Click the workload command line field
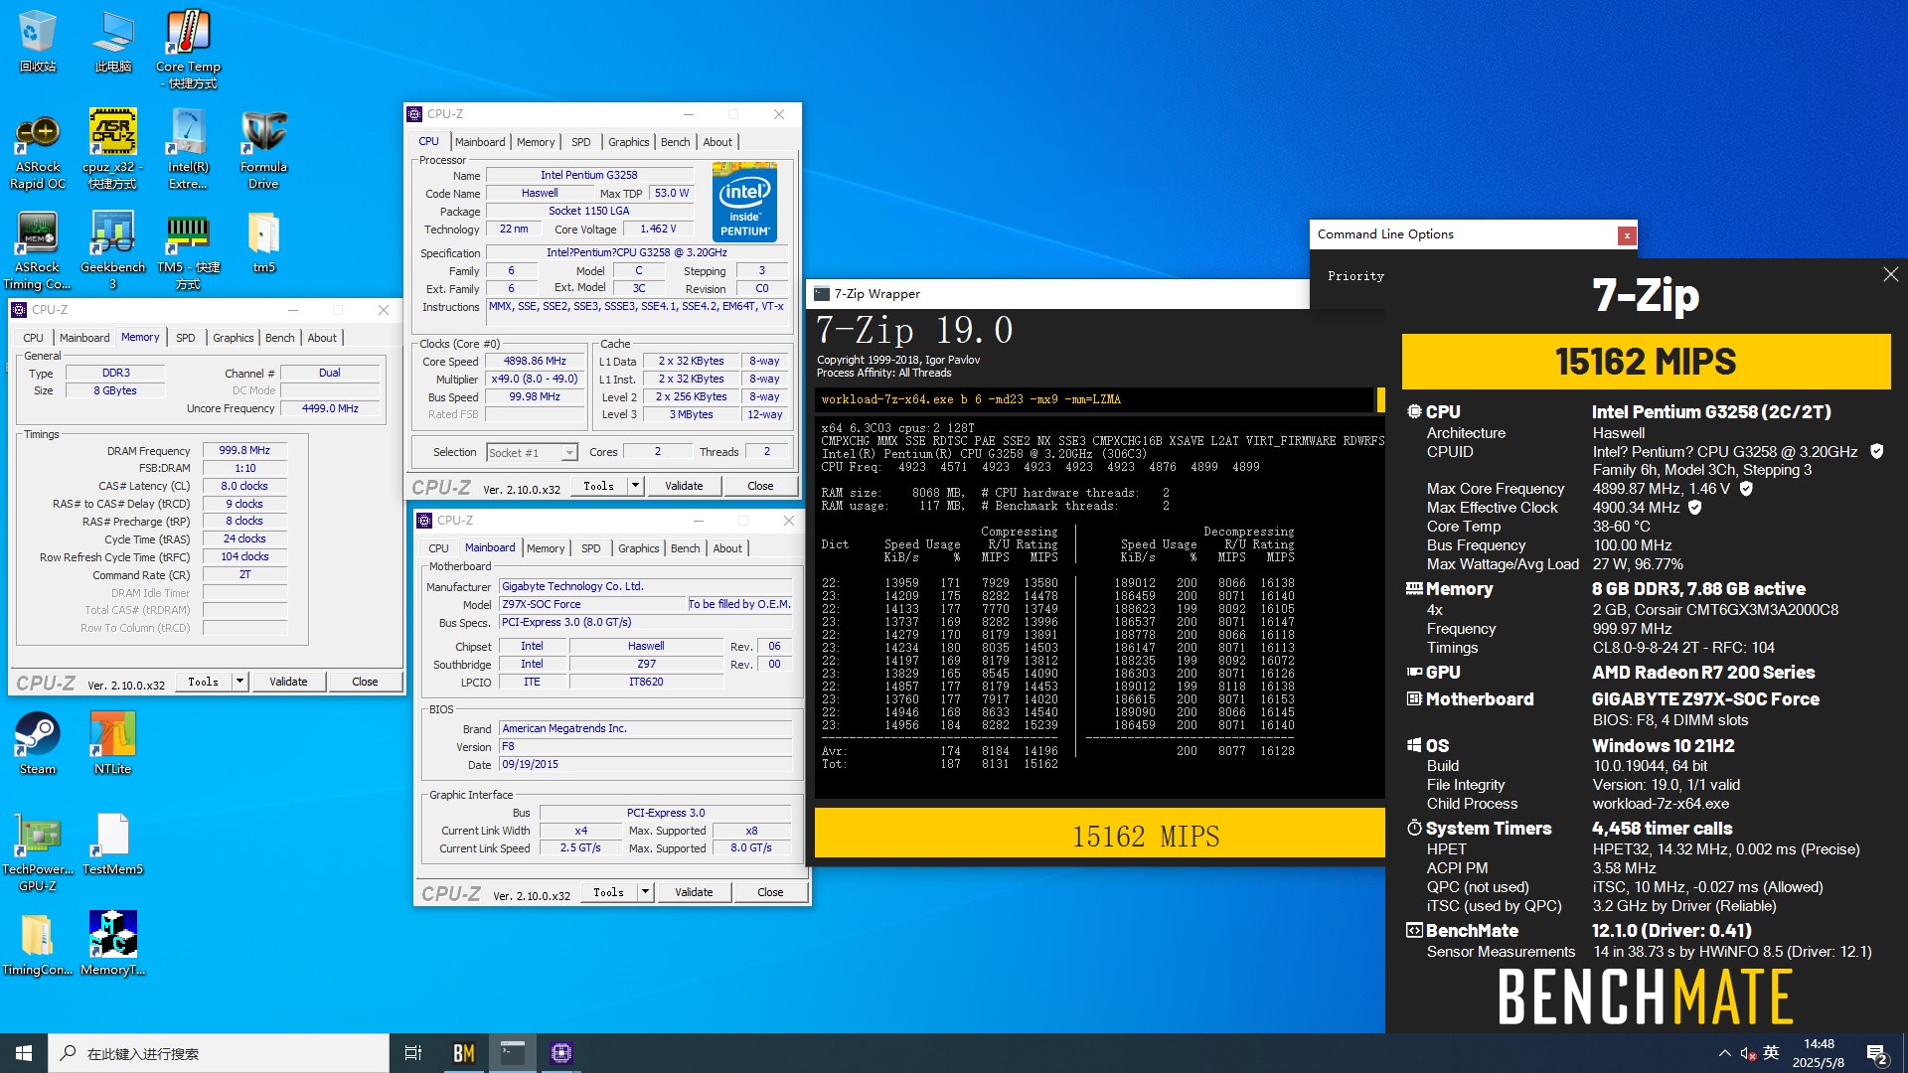Viewport: 1908px width, 1073px height. click(1095, 399)
